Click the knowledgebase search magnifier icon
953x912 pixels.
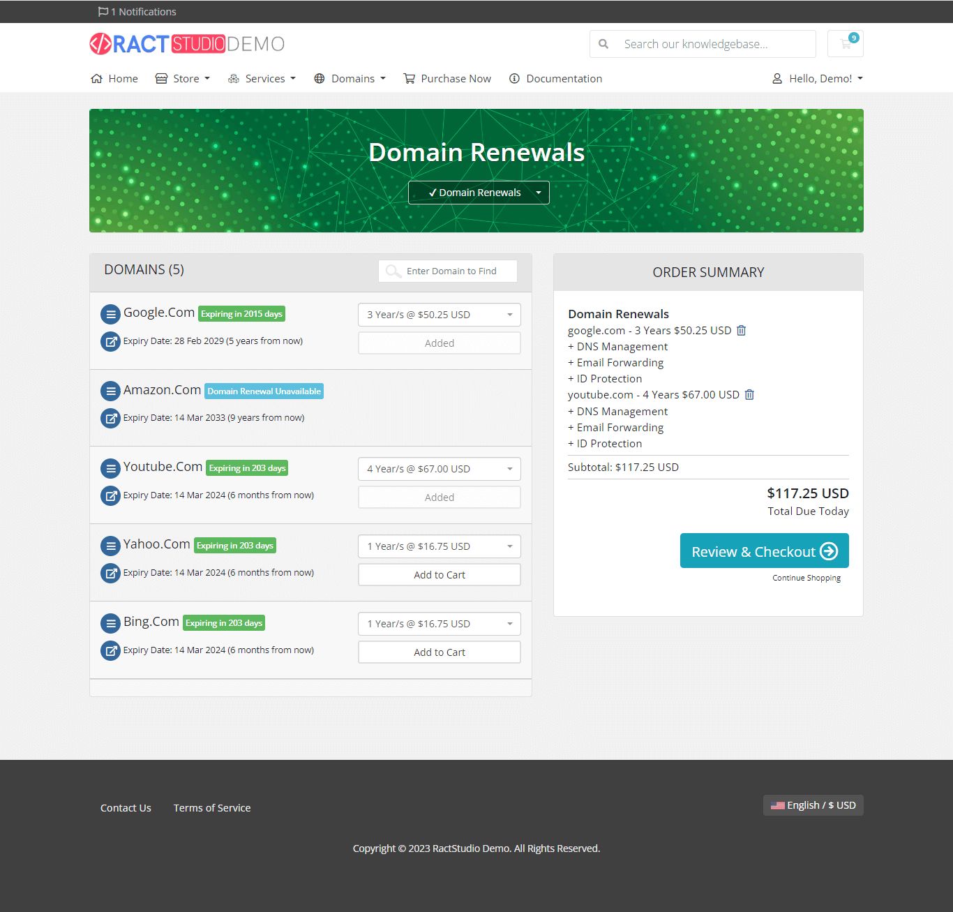click(603, 44)
